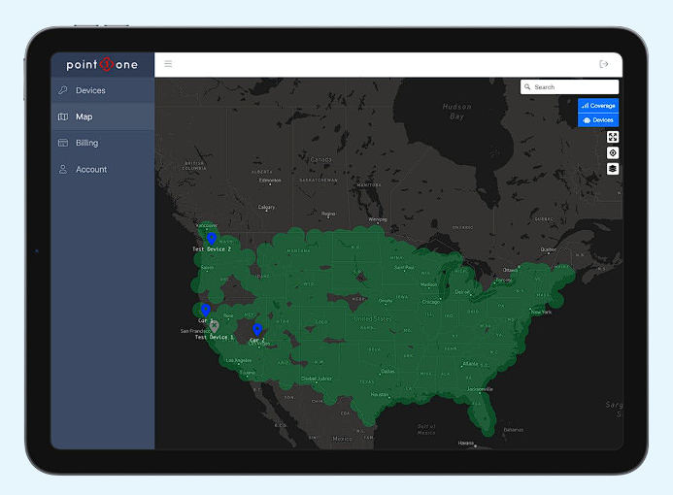Click the point one logo

tap(102, 65)
